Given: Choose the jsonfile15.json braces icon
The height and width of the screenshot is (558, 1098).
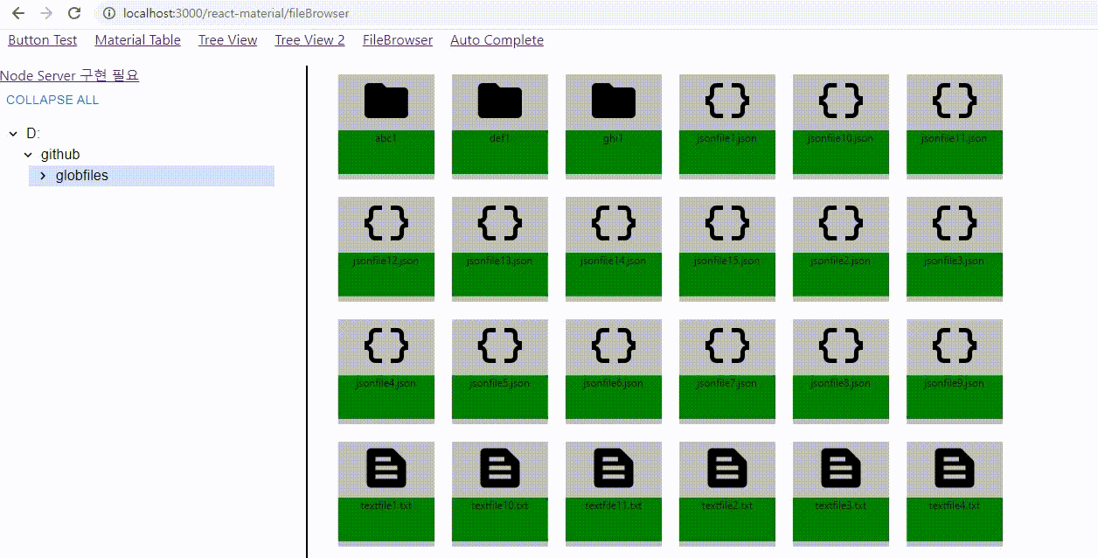Looking at the screenshot, I should tap(727, 223).
